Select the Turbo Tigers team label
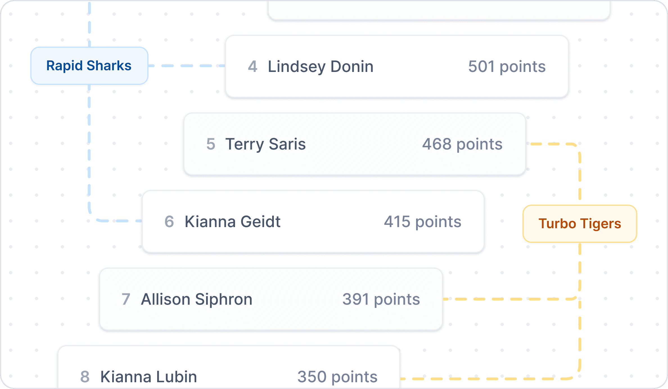 580,224
